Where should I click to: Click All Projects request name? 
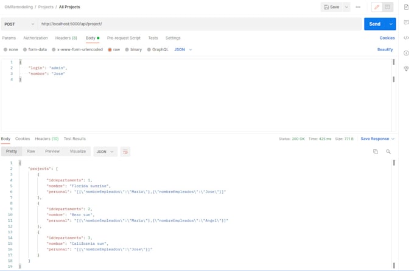69,7
